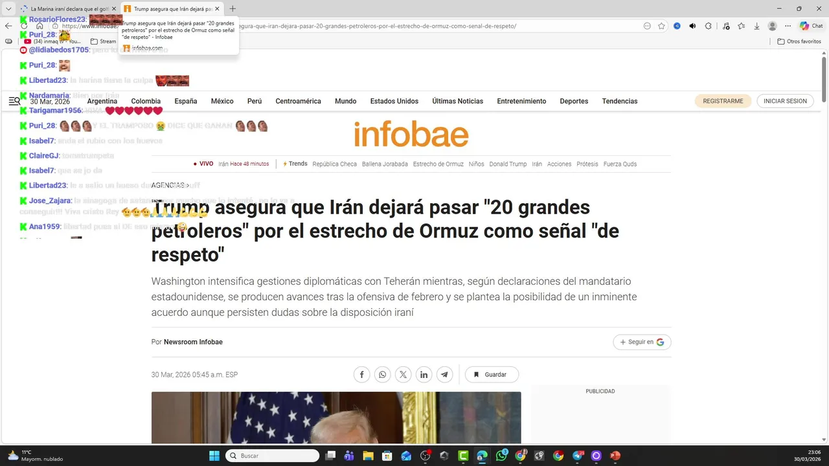Open Edge settings and more menu
Viewport: 829px width, 466px height.
pyautogui.click(x=788, y=26)
